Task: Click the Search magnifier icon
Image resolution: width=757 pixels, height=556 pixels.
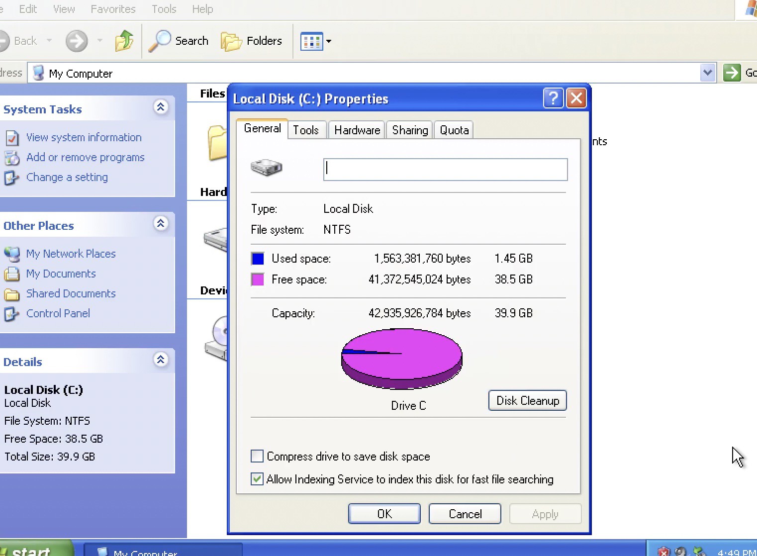Action: (x=159, y=41)
